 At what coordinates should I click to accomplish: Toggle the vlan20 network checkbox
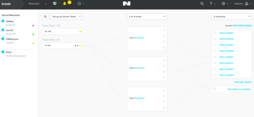click(x=3, y=30)
